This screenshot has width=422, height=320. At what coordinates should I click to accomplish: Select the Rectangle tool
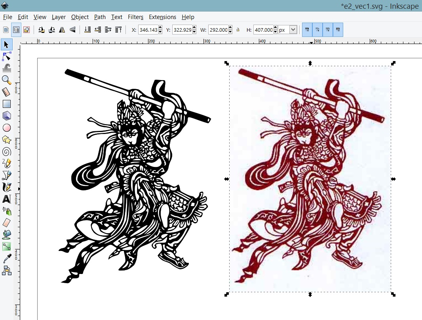6,104
